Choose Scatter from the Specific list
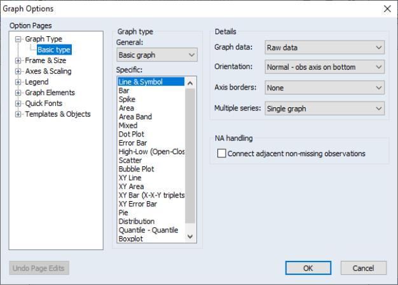 pos(130,161)
